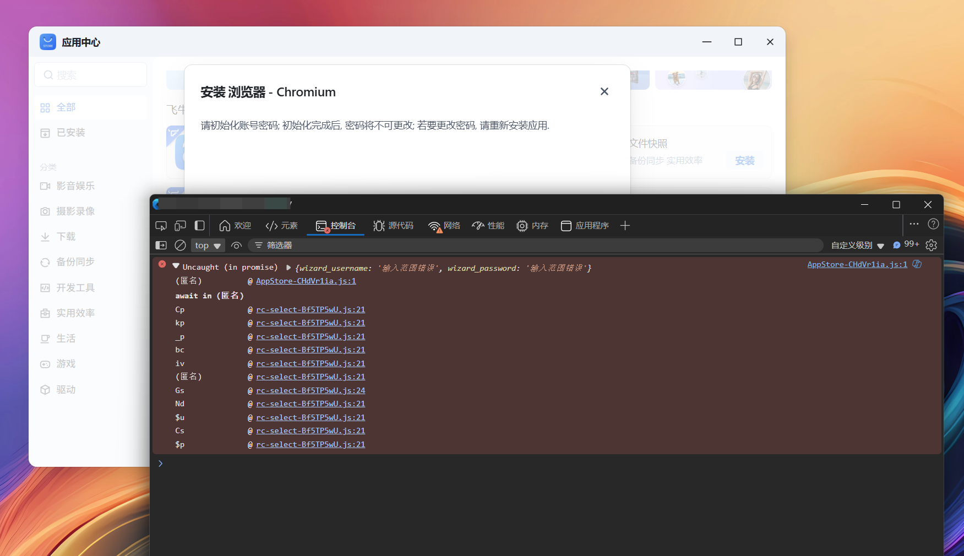The image size is (964, 556).
Task: Open the Memory tab (内存)
Action: pyautogui.click(x=532, y=226)
